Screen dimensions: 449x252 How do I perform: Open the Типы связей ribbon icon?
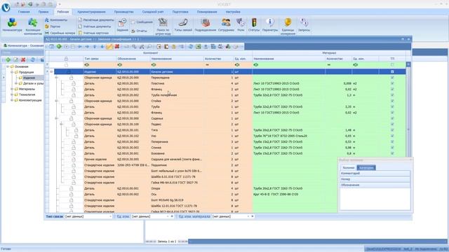[x=183, y=25]
